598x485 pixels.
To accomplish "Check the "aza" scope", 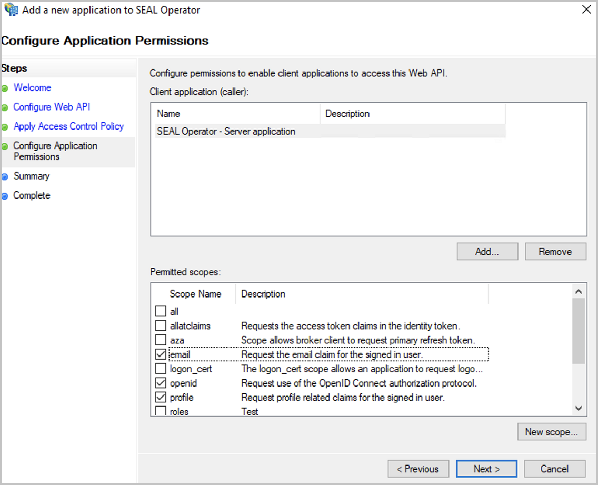I will pos(161,340).
